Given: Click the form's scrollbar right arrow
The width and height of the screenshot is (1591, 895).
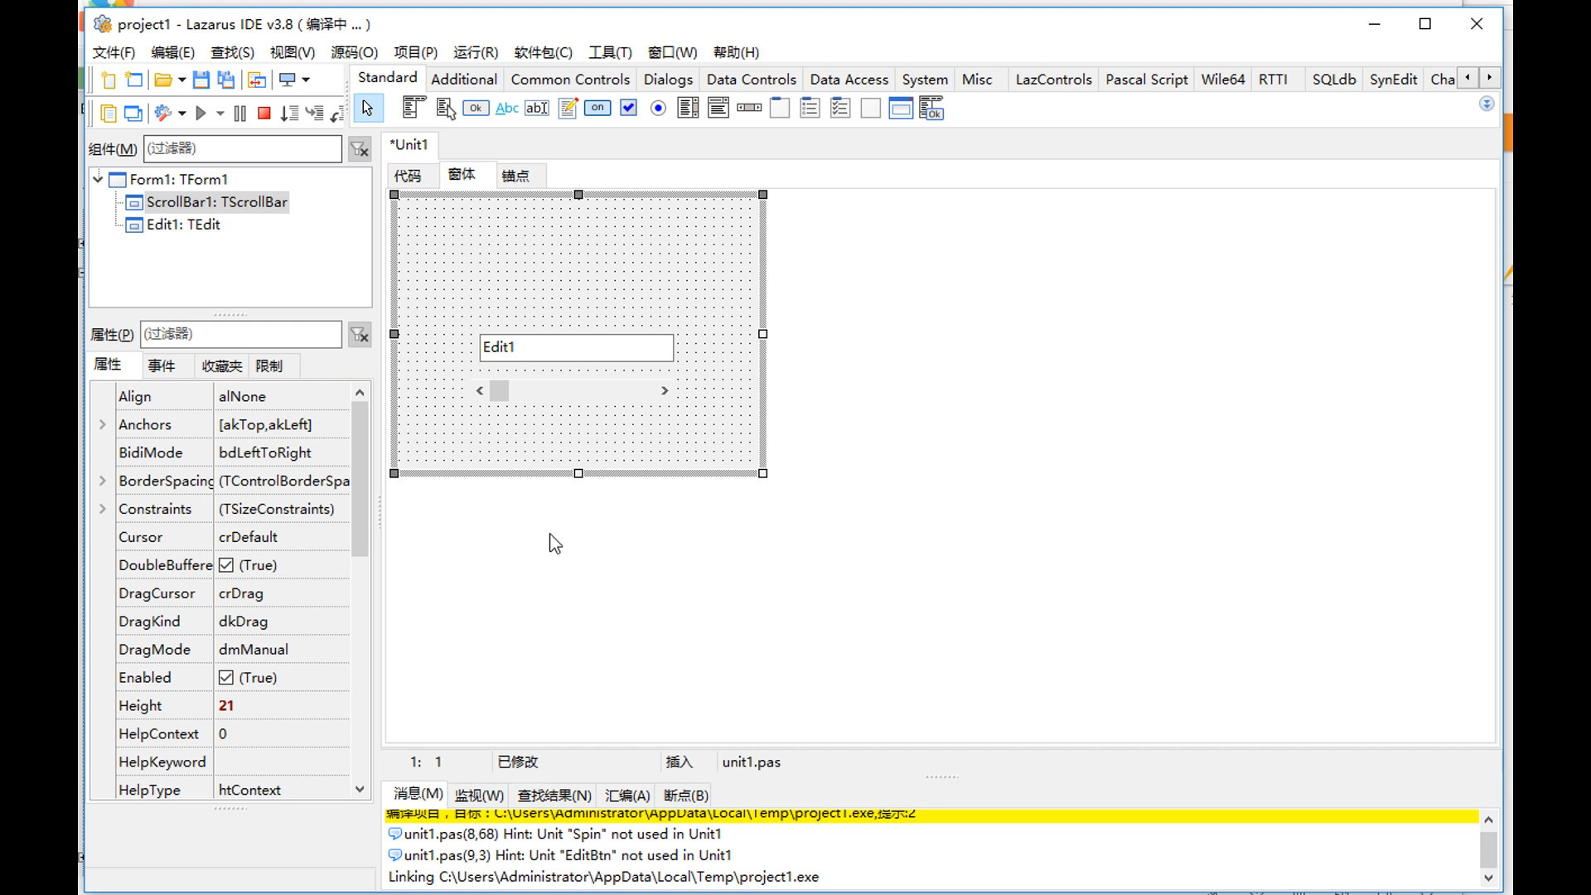Looking at the screenshot, I should (664, 390).
